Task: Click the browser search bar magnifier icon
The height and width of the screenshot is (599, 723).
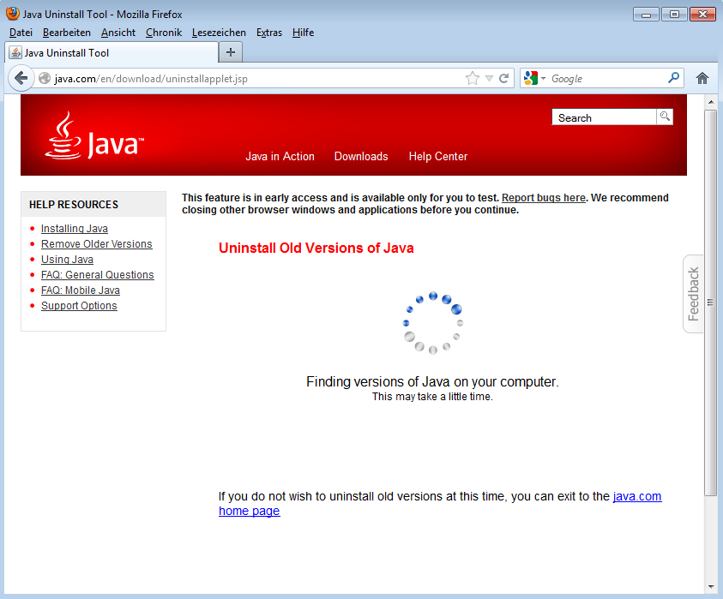Action: (673, 78)
